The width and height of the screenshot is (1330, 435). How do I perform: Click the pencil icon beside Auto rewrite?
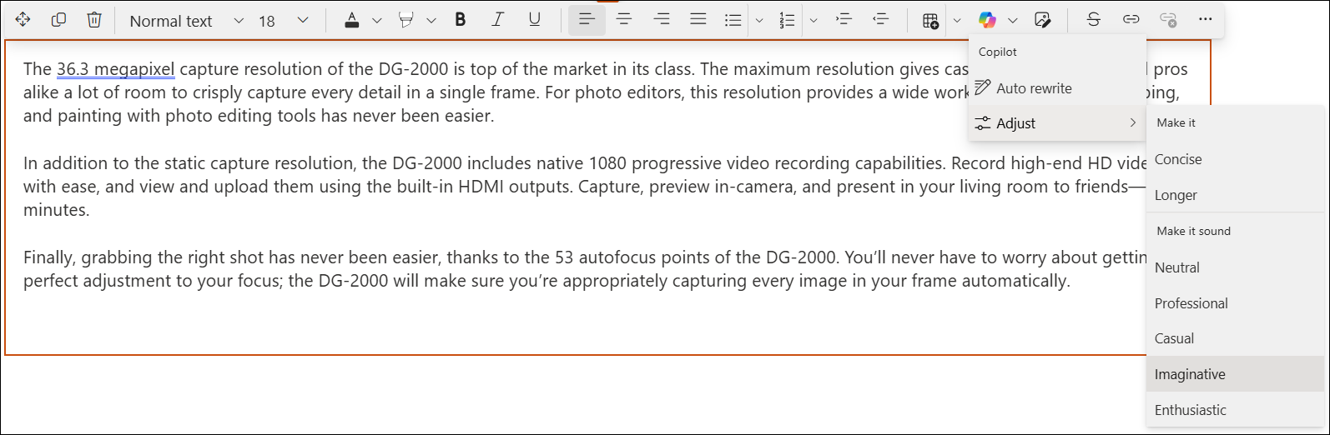point(983,87)
